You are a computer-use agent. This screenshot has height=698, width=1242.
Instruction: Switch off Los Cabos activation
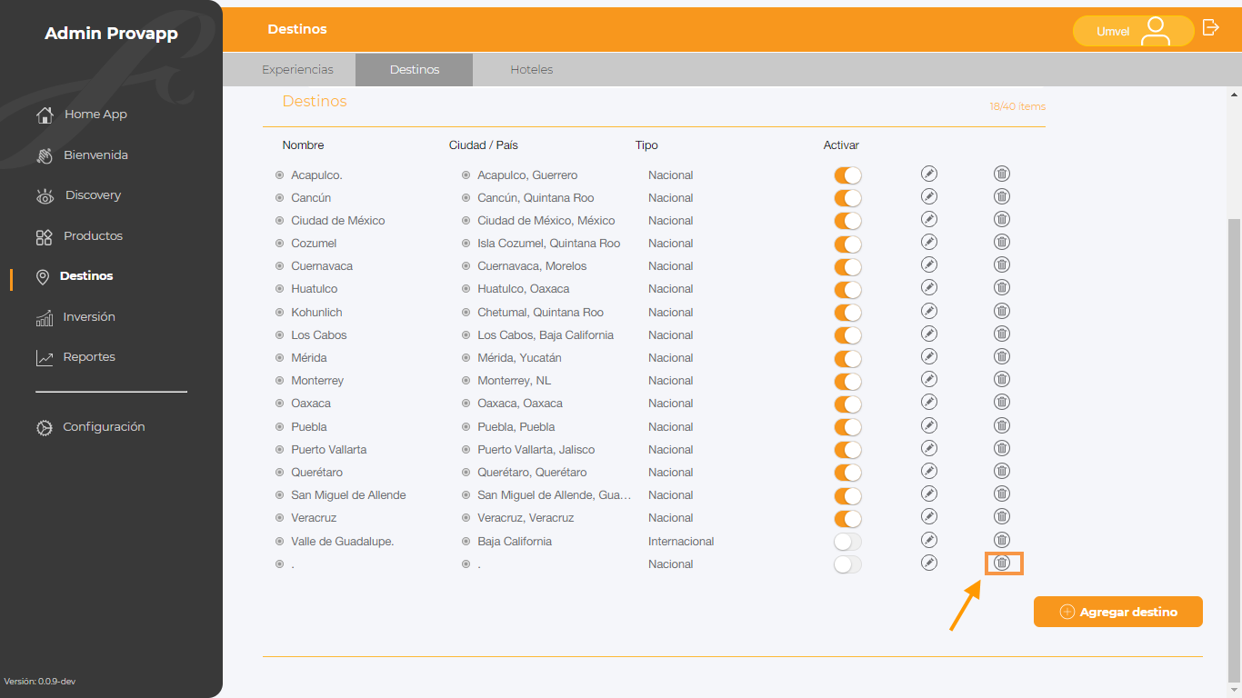pos(847,335)
